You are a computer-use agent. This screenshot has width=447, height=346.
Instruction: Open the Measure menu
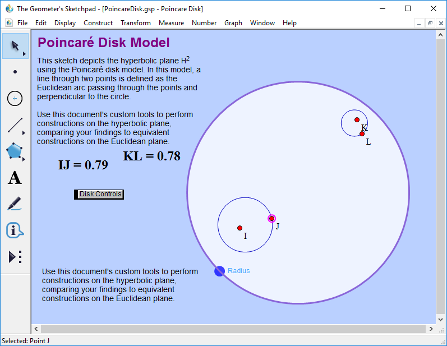pyautogui.click(x=171, y=23)
